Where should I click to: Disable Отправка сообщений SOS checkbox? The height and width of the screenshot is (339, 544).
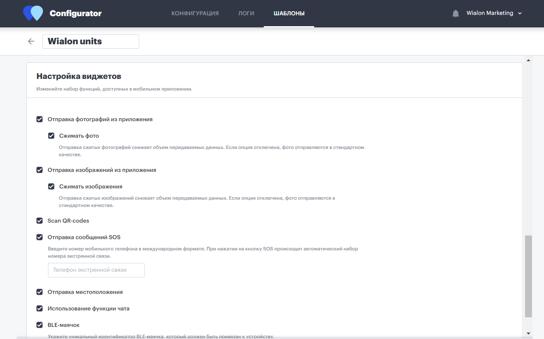tap(40, 237)
